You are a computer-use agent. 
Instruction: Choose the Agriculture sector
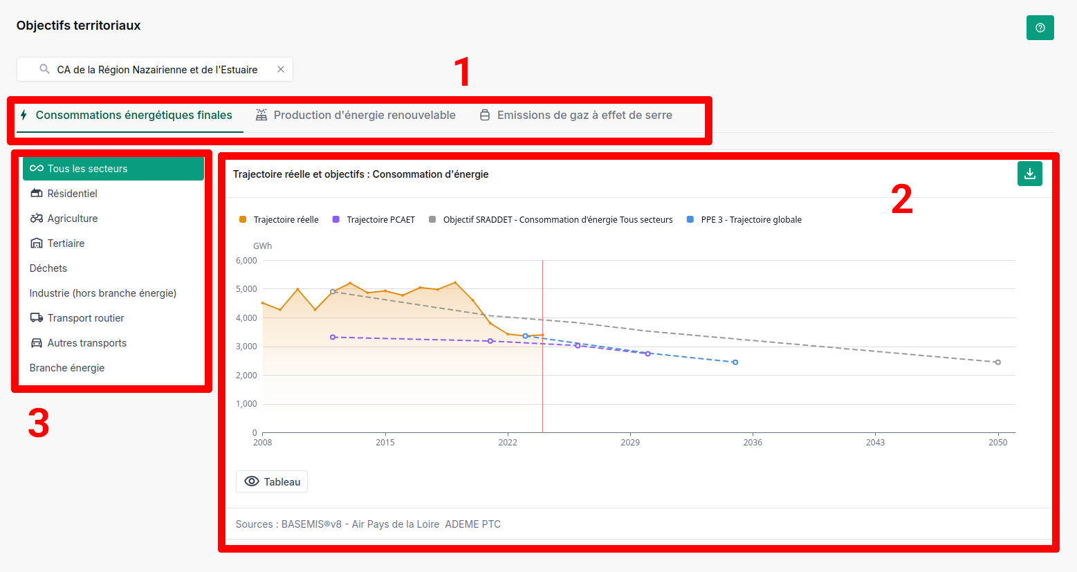click(113, 218)
